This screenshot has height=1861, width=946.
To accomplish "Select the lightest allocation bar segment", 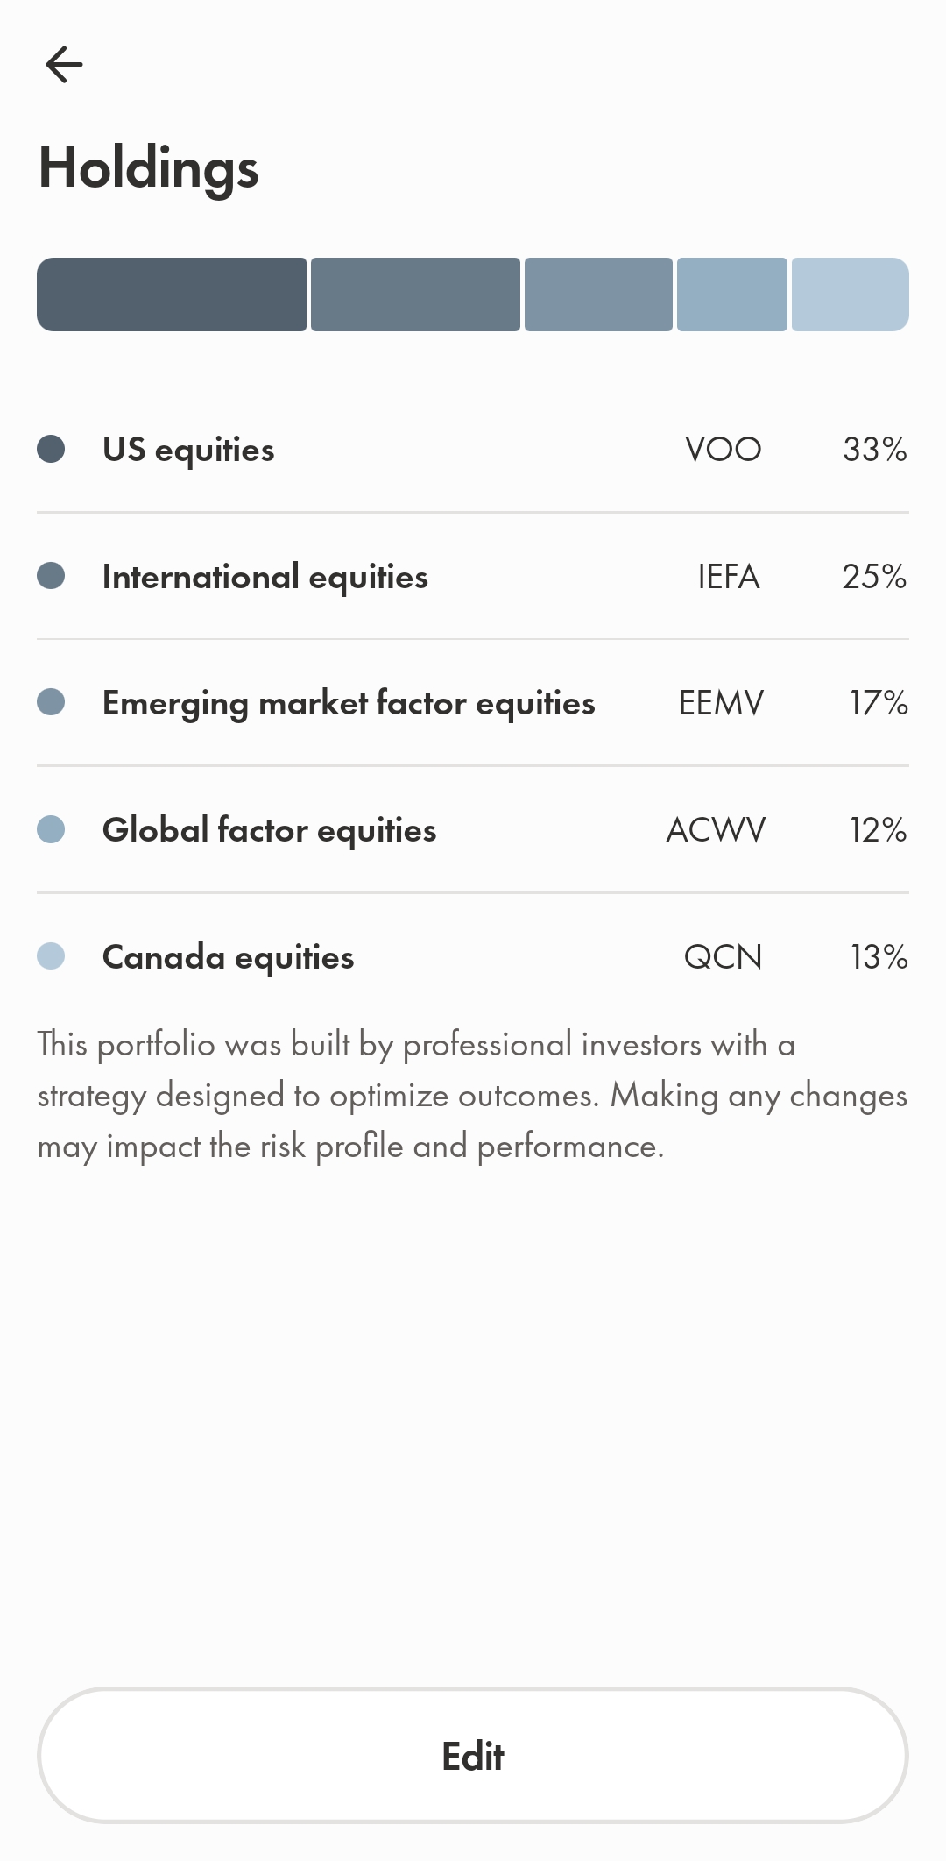I will click(x=851, y=295).
